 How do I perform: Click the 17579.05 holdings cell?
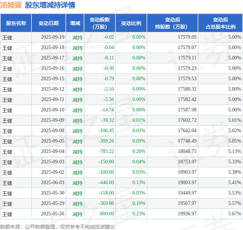(187, 37)
